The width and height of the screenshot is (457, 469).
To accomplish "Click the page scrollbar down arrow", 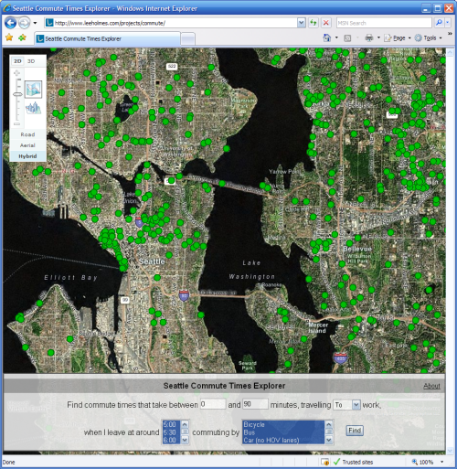I will click(451, 451).
